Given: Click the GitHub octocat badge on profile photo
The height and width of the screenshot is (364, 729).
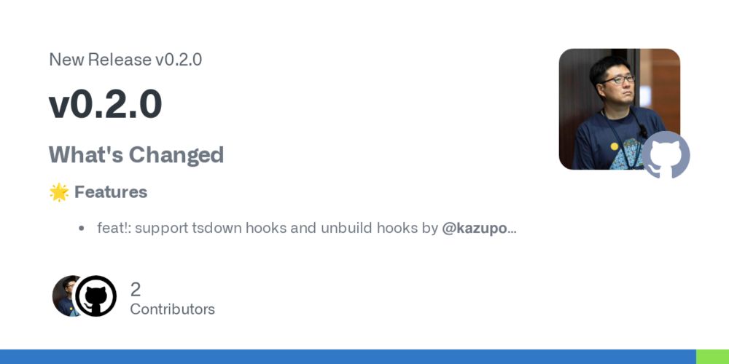Looking at the screenshot, I should (666, 154).
